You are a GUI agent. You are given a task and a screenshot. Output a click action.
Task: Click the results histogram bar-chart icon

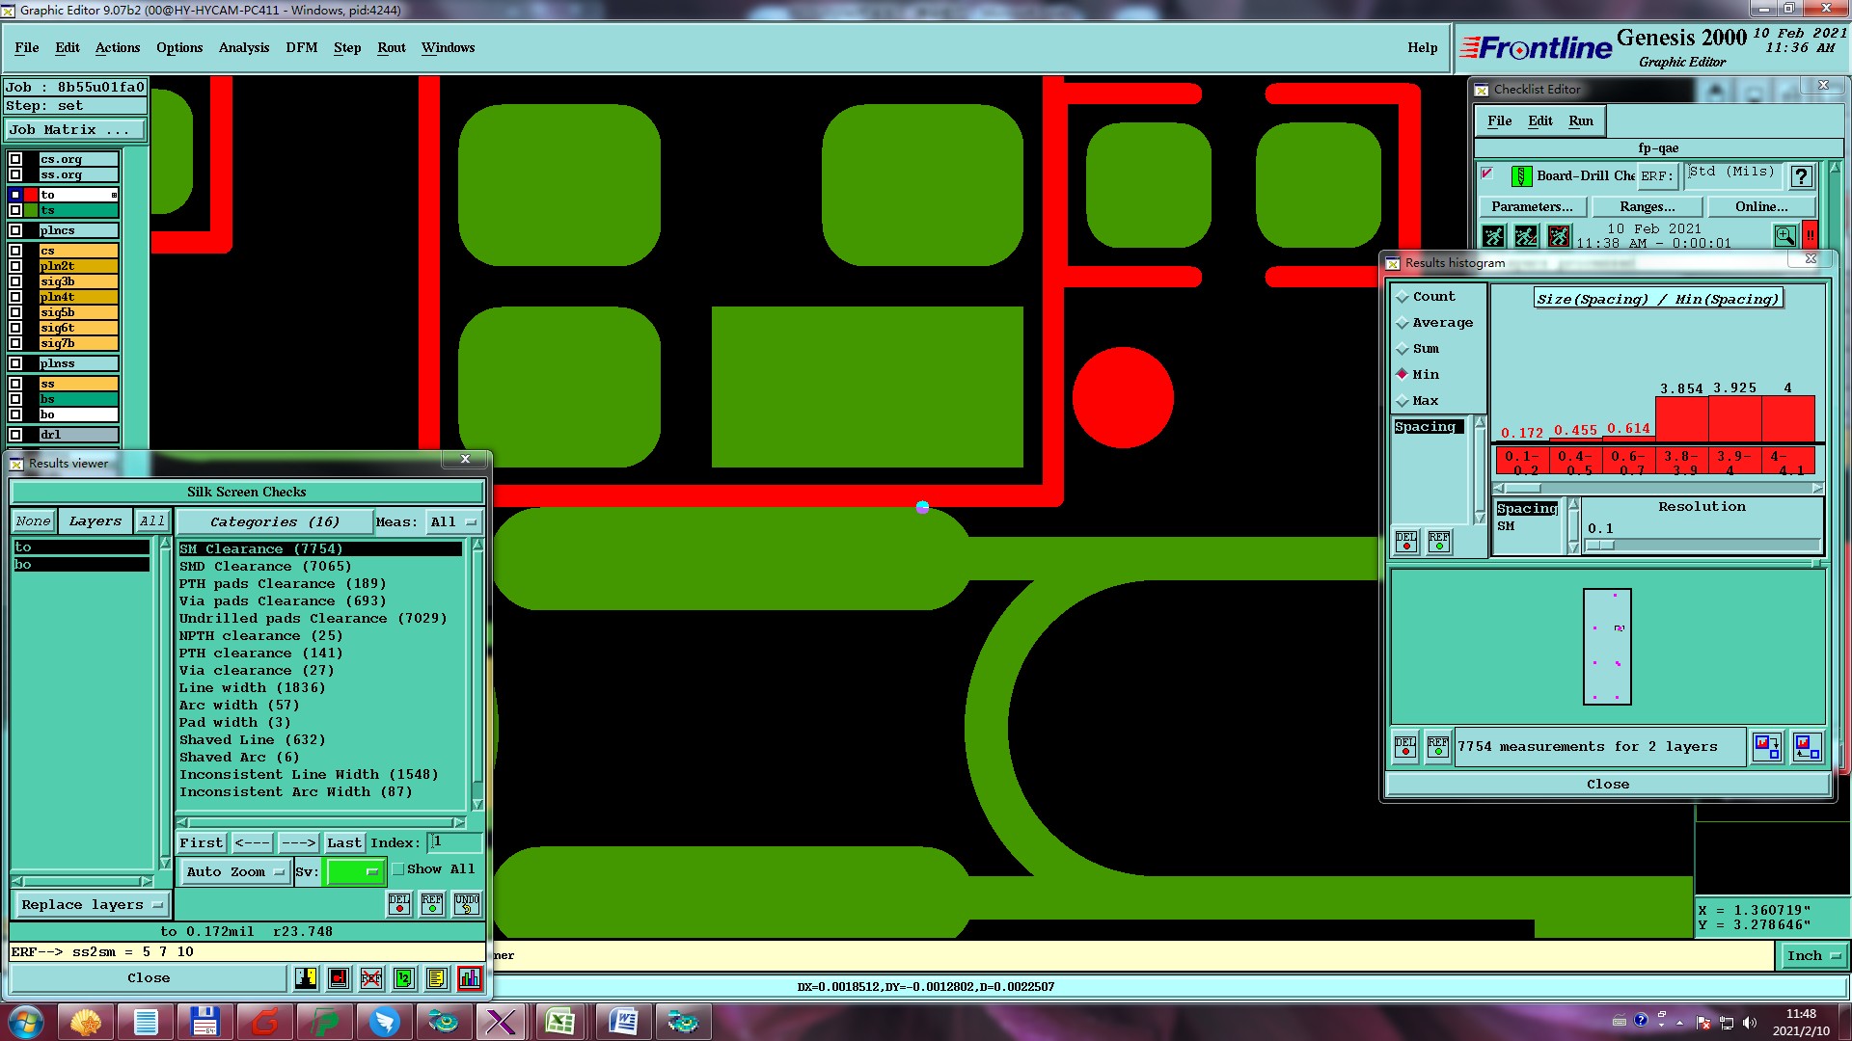coord(470,978)
